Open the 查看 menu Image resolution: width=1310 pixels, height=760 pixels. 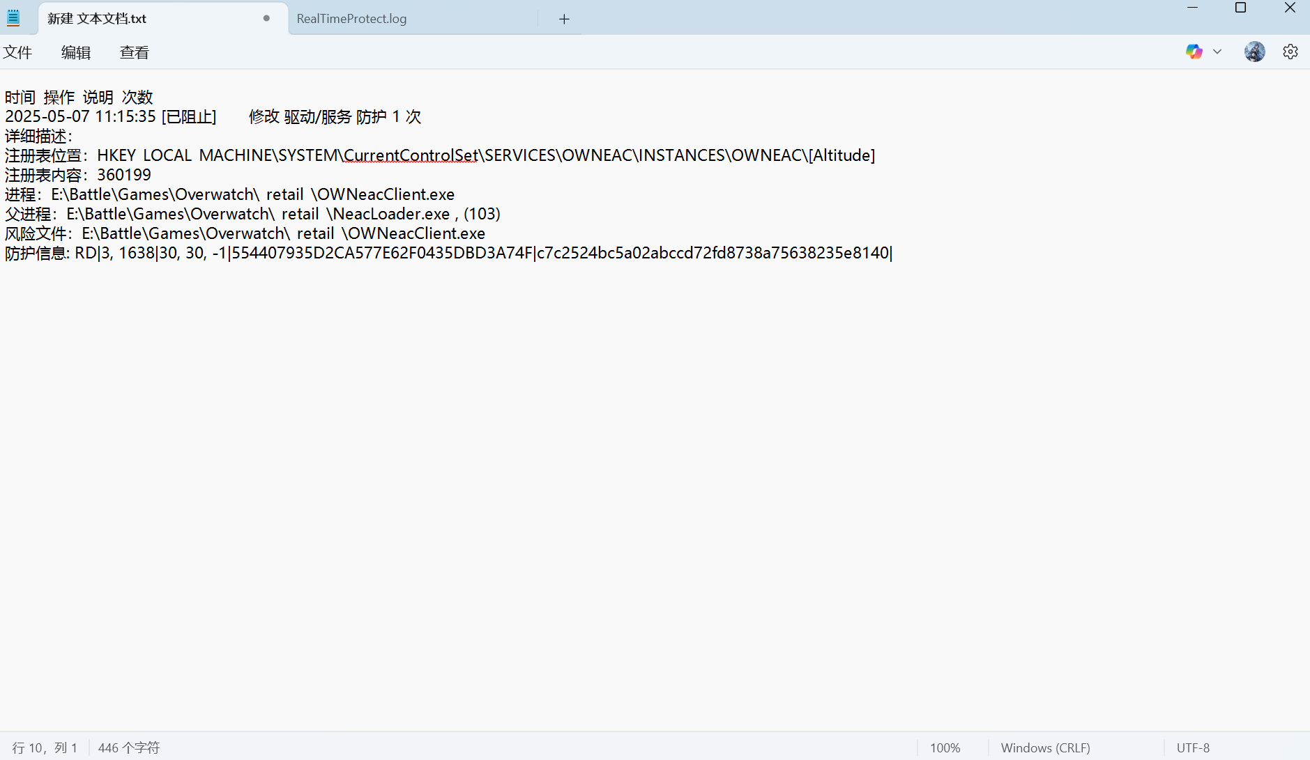134,52
